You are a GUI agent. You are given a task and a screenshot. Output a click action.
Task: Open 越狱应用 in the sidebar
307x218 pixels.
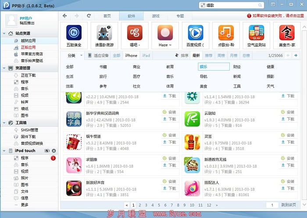(29, 41)
